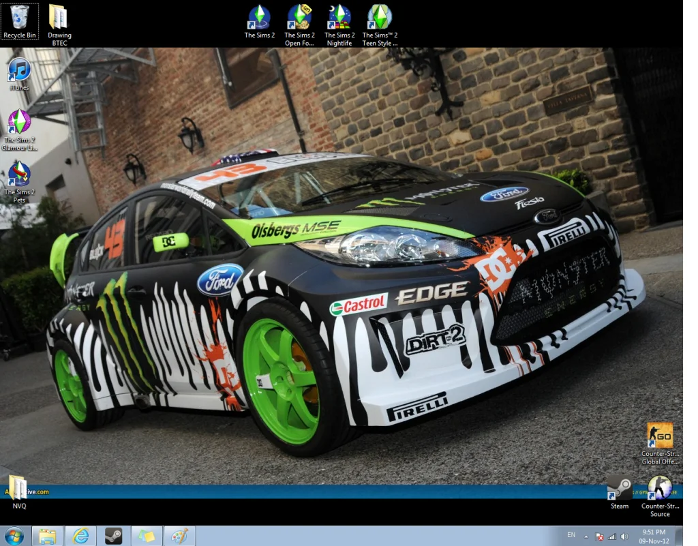The height and width of the screenshot is (546, 698).
Task: Click the EN language indicator
Action: [x=571, y=535]
